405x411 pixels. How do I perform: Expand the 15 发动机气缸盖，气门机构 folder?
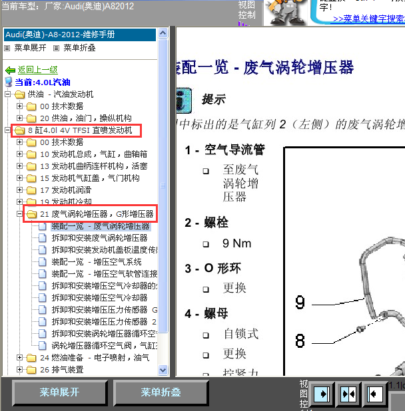(x=19, y=178)
